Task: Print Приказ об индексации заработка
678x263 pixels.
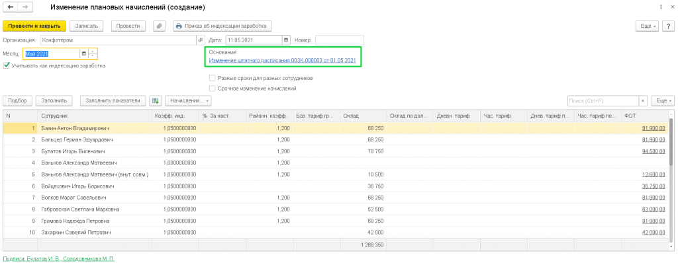Action: [222, 26]
